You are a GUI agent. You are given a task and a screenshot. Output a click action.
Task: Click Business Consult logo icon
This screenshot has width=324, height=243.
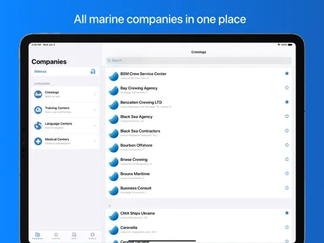pos(114,191)
